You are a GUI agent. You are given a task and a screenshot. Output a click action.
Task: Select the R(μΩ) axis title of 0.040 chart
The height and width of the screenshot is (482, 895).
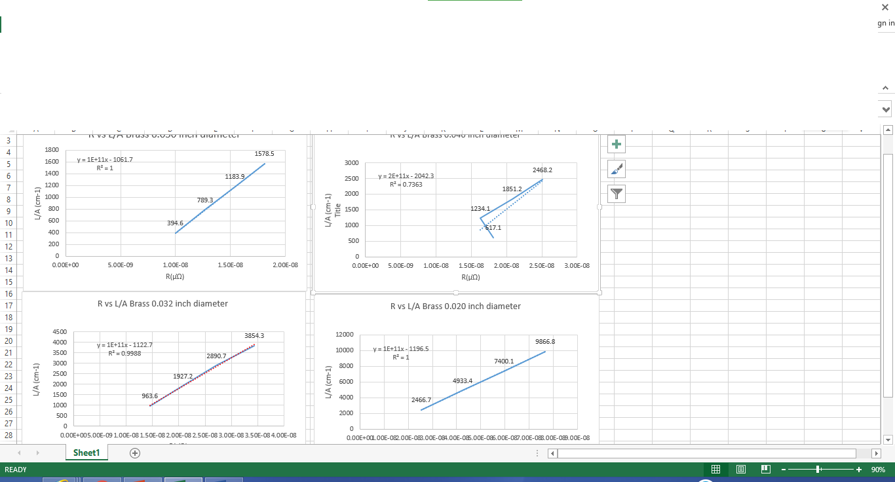(470, 277)
